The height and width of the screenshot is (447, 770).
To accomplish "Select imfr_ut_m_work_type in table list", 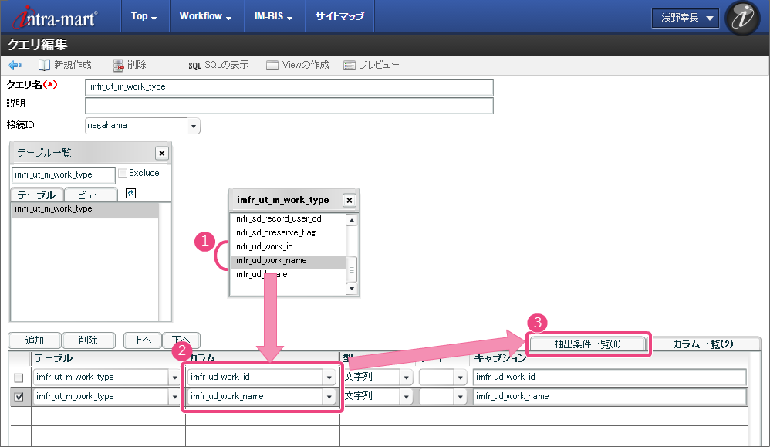I will tap(84, 209).
